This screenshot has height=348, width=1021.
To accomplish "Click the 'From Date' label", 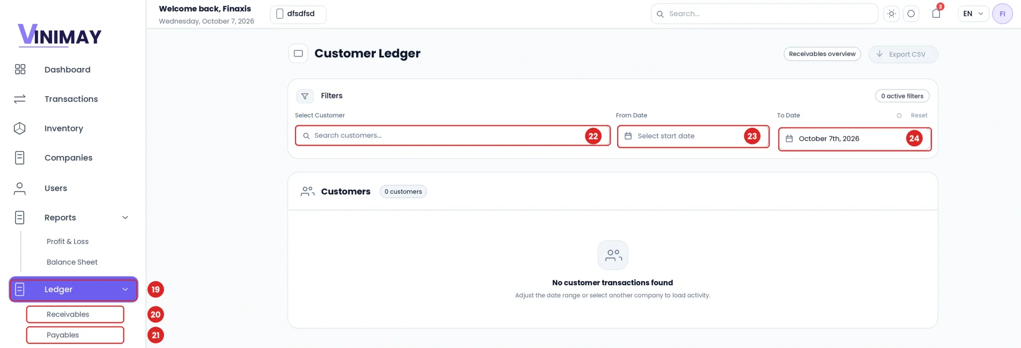I will 632,116.
